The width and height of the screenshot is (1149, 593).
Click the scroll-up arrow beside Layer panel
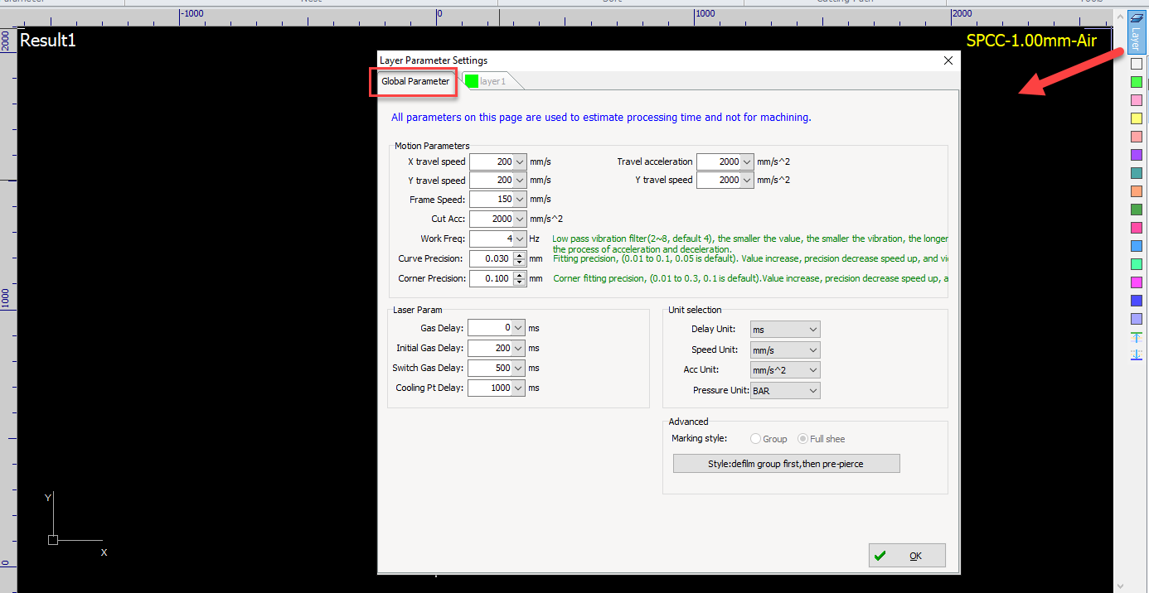point(1121,17)
